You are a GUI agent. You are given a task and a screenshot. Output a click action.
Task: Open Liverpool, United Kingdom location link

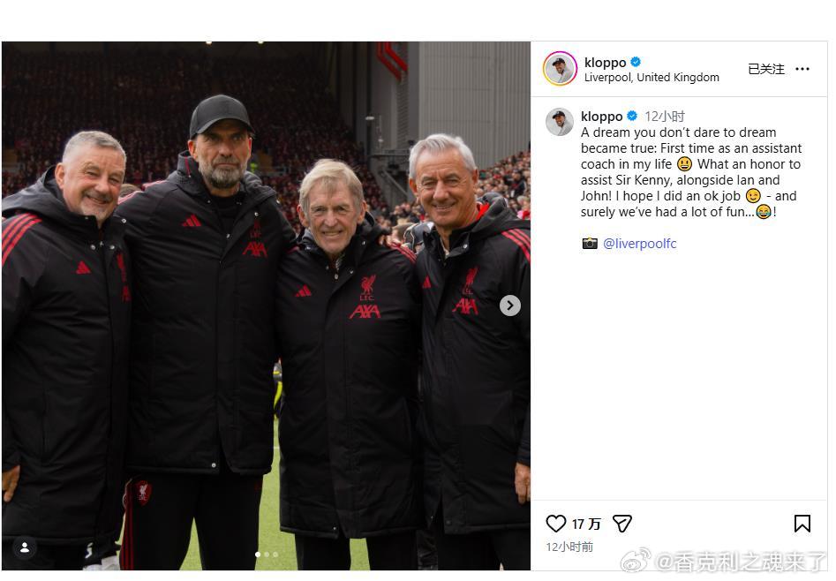click(x=651, y=78)
